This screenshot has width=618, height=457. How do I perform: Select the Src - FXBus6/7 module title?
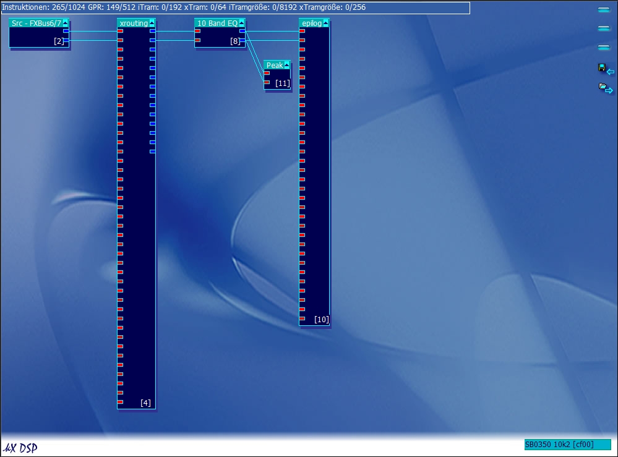click(x=36, y=23)
